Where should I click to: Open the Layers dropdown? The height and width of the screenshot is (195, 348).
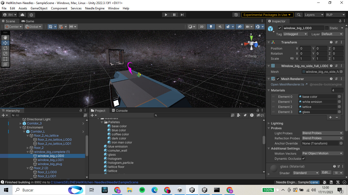pyautogui.click(x=314, y=15)
